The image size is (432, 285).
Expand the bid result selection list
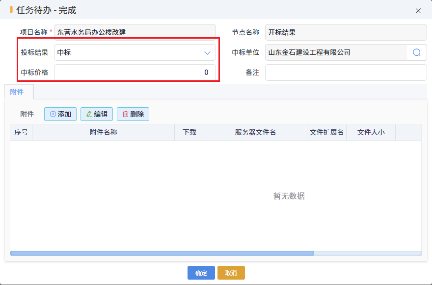[208, 52]
